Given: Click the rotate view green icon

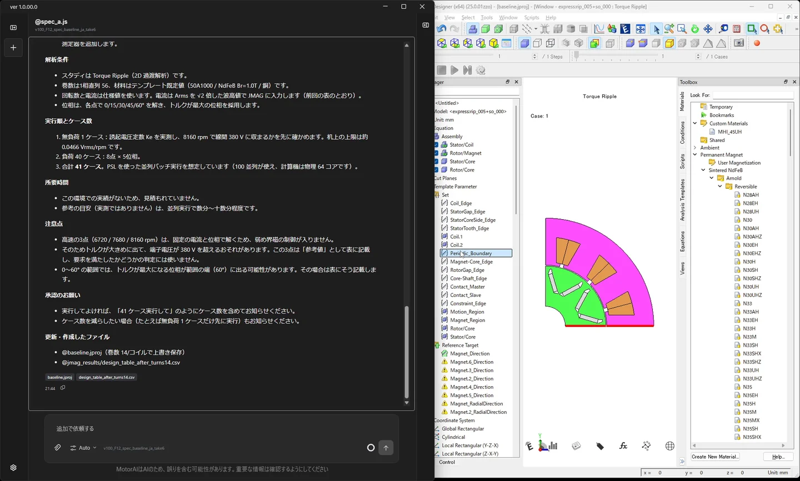Looking at the screenshot, I should point(695,29).
